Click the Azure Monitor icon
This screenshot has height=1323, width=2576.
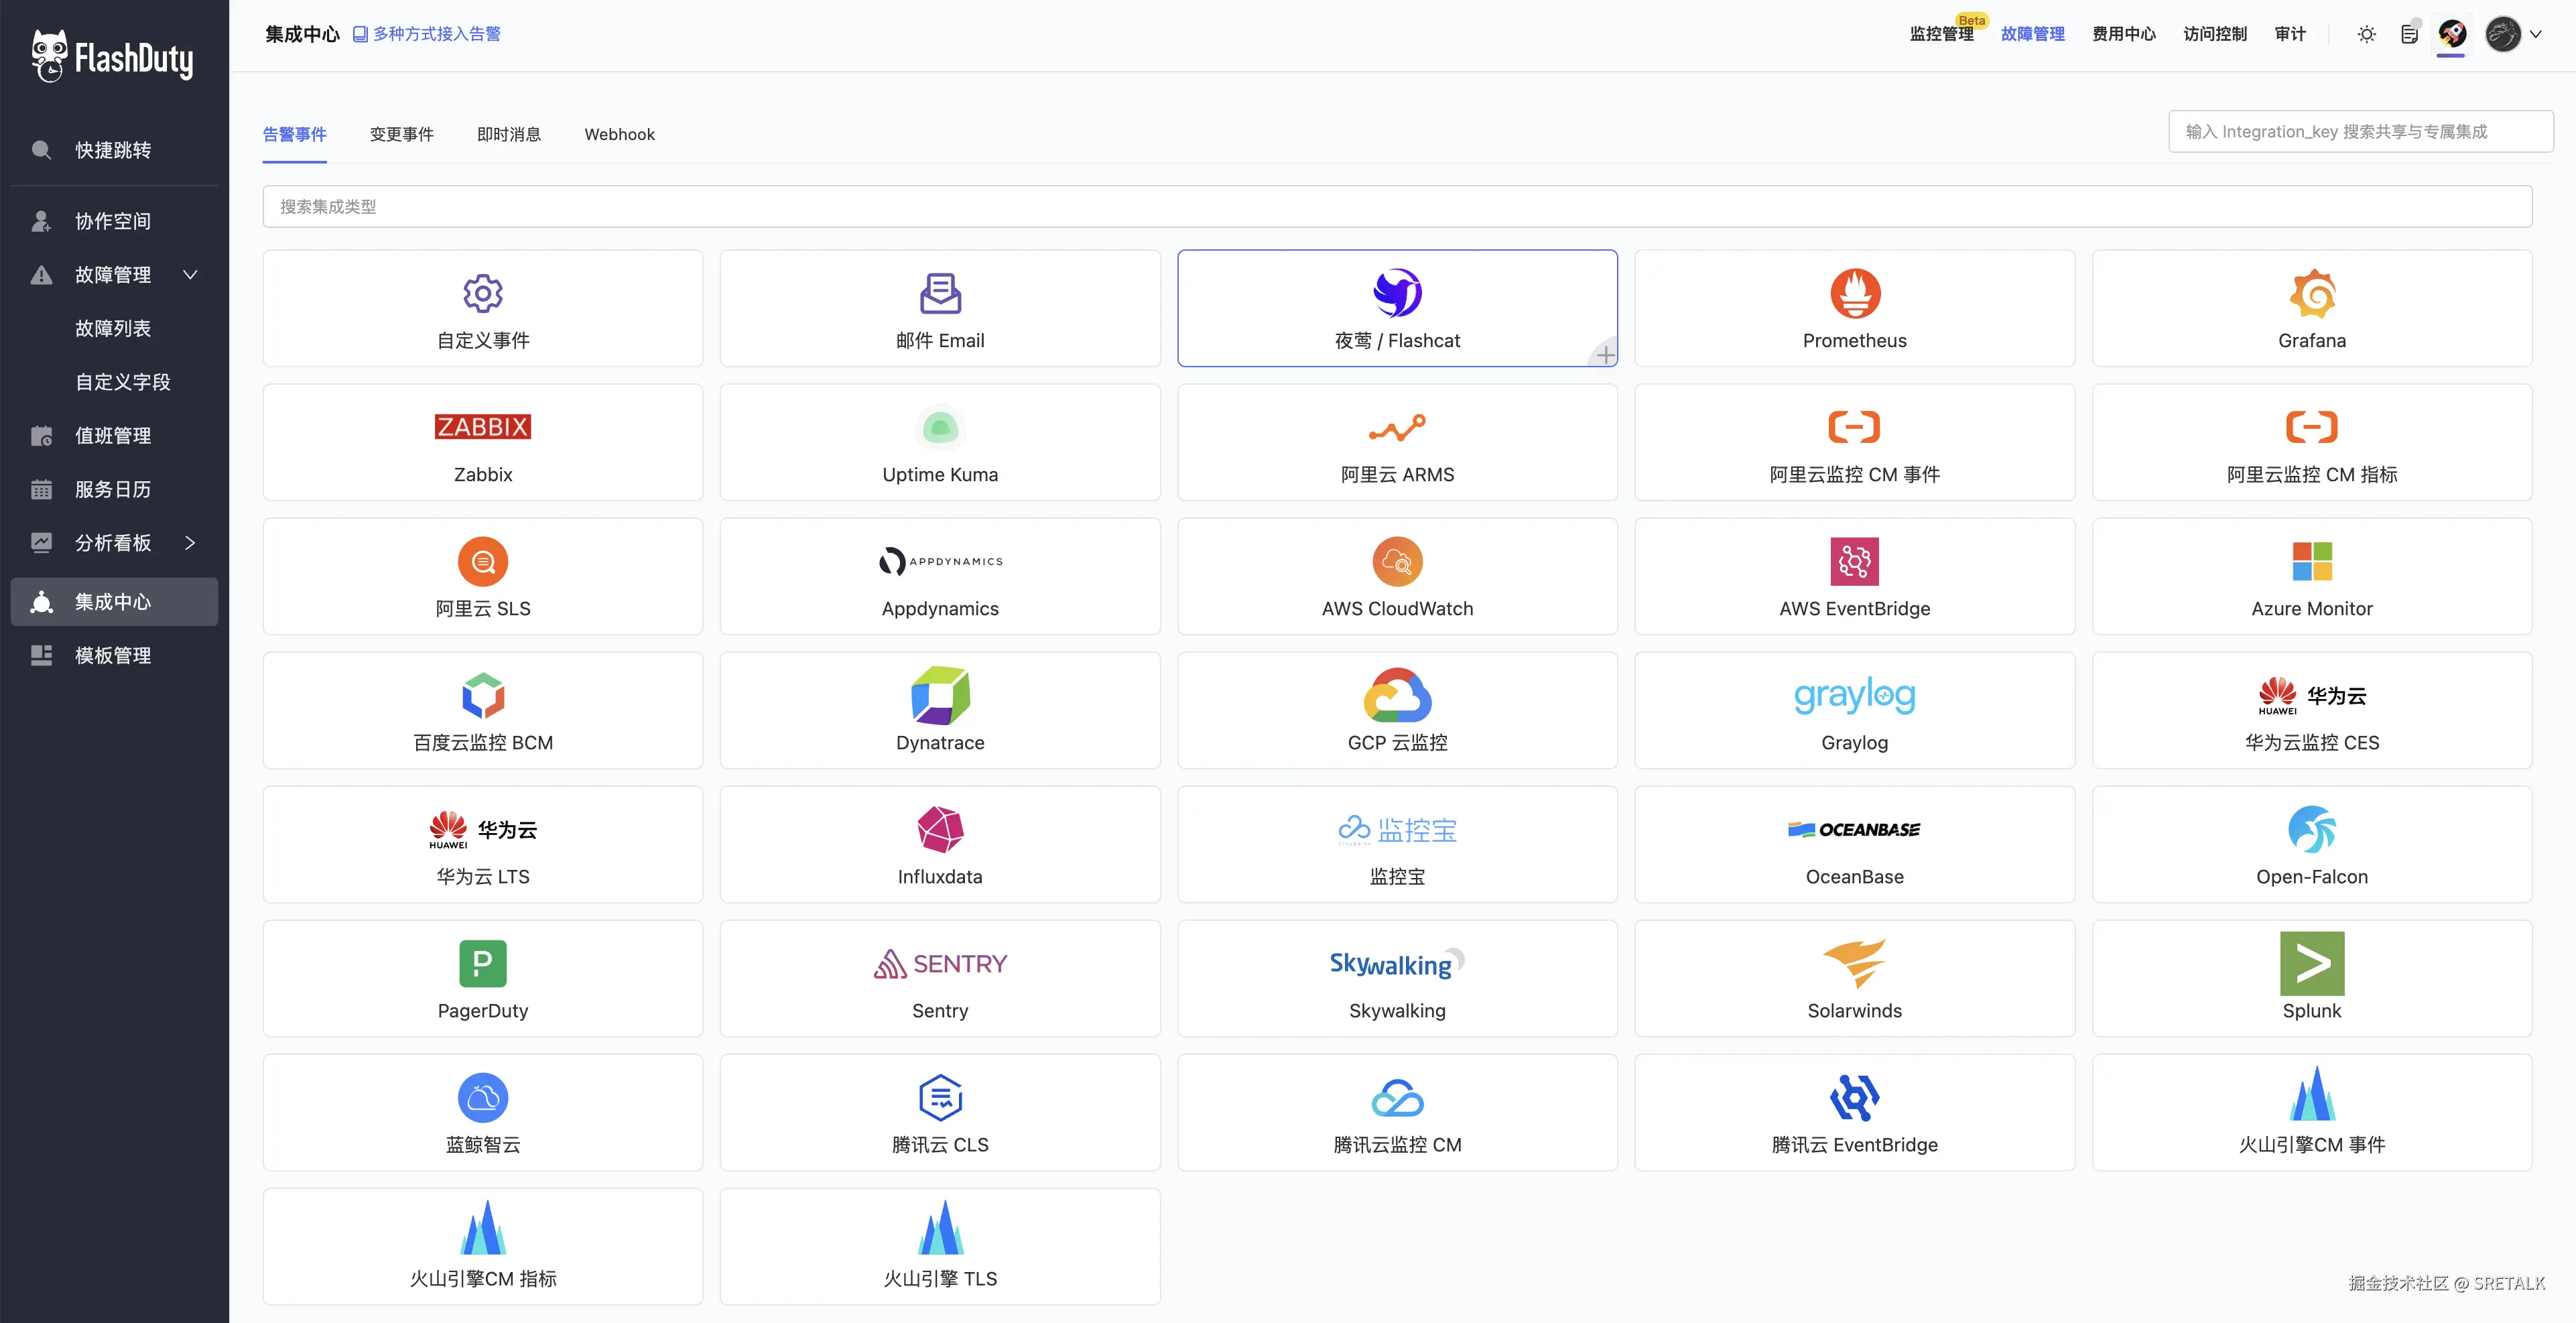pyautogui.click(x=2311, y=562)
